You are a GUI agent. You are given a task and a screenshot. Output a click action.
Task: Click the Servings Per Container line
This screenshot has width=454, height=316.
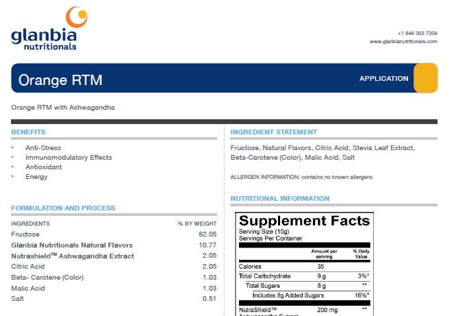click(x=270, y=239)
